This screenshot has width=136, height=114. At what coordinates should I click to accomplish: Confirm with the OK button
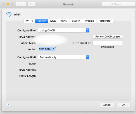pyautogui.click(x=123, y=105)
